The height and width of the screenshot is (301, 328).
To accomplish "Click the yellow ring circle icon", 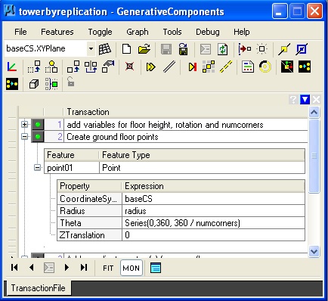I will click(x=265, y=67).
